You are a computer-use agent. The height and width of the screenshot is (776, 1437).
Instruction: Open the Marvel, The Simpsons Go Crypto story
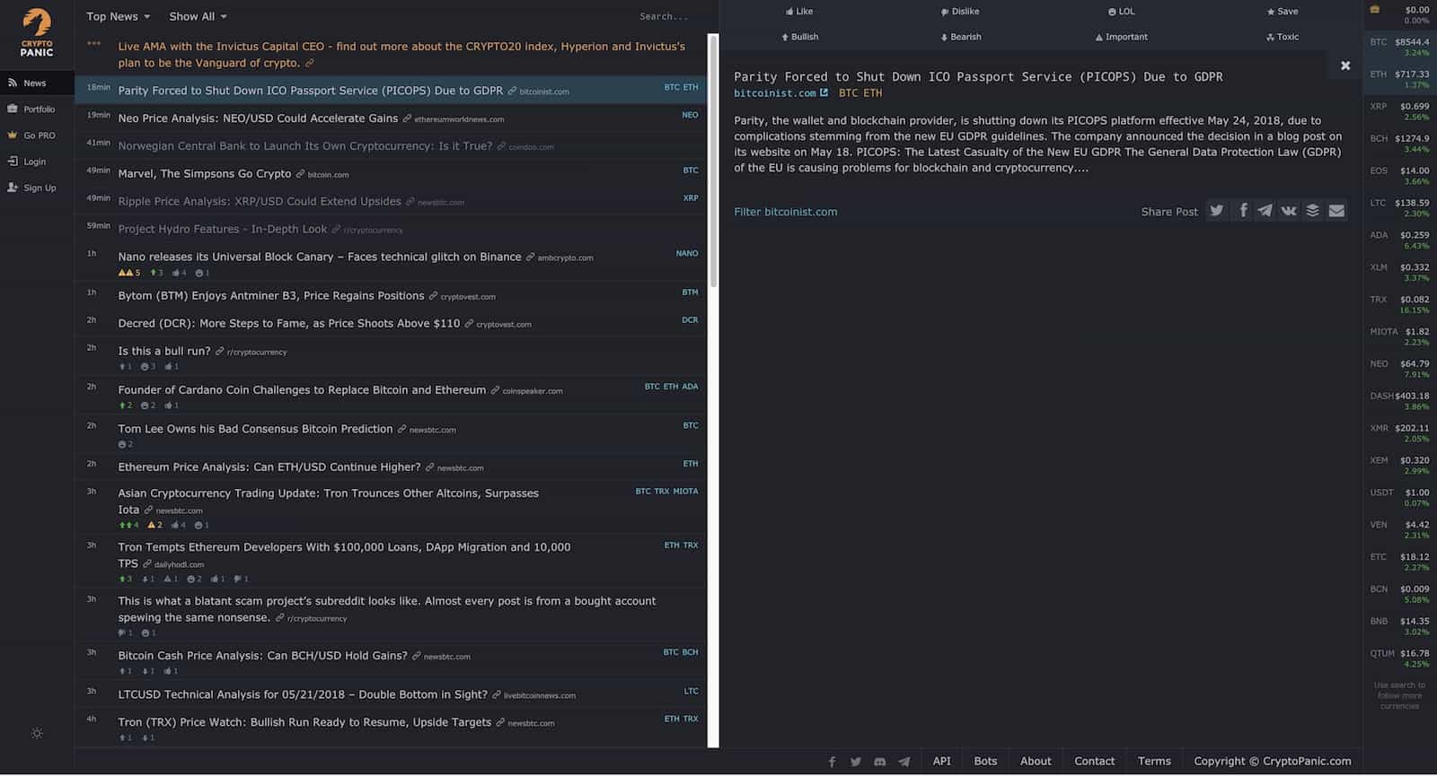pyautogui.click(x=205, y=174)
